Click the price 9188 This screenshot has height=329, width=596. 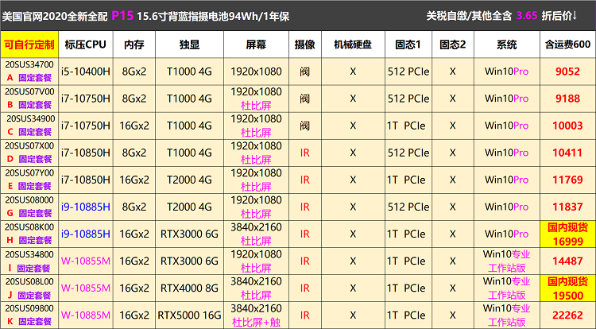tap(568, 99)
